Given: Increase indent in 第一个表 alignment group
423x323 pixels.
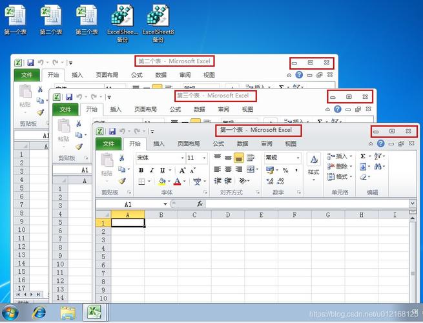Looking at the screenshot, I should [228, 181].
